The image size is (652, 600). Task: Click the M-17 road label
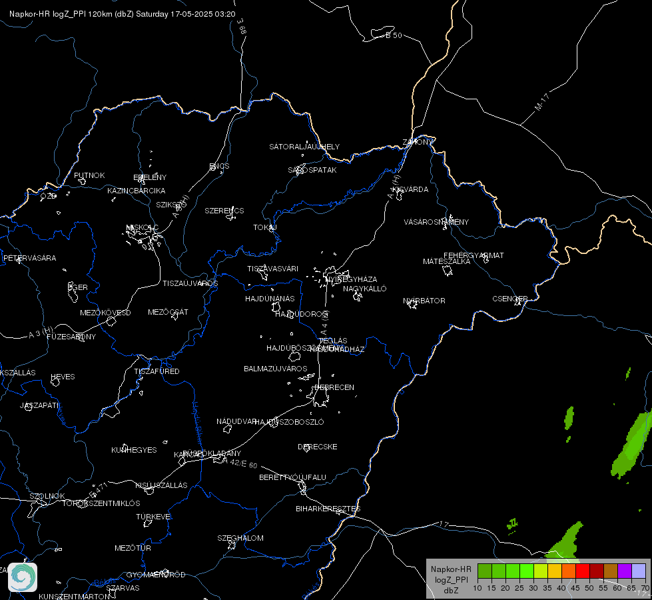(x=542, y=102)
